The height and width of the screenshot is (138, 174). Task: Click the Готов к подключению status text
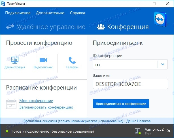point(53,131)
